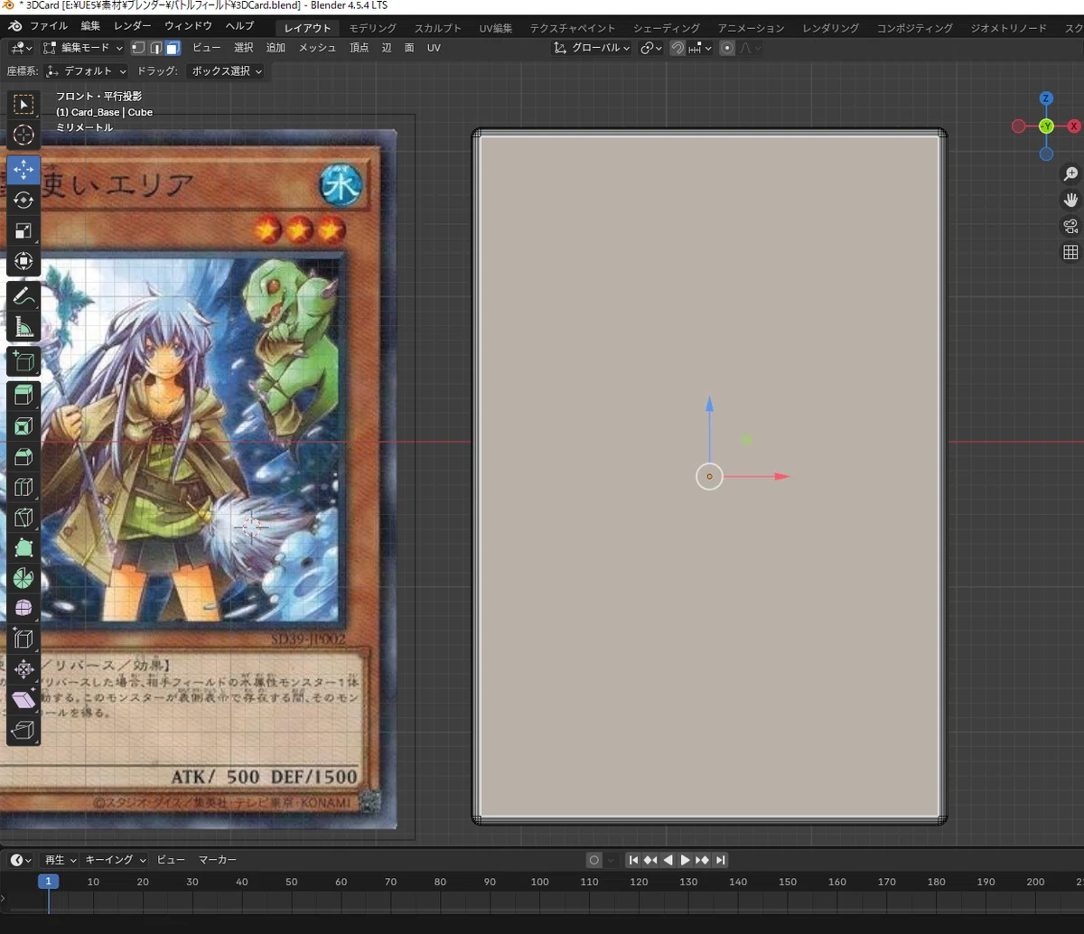Select the Scale tool
Viewport: 1084px width, 934px height.
point(23,230)
